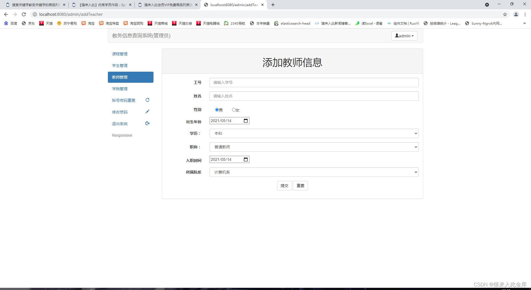Click the browser address bar URL
531x290 pixels.
point(71,14)
